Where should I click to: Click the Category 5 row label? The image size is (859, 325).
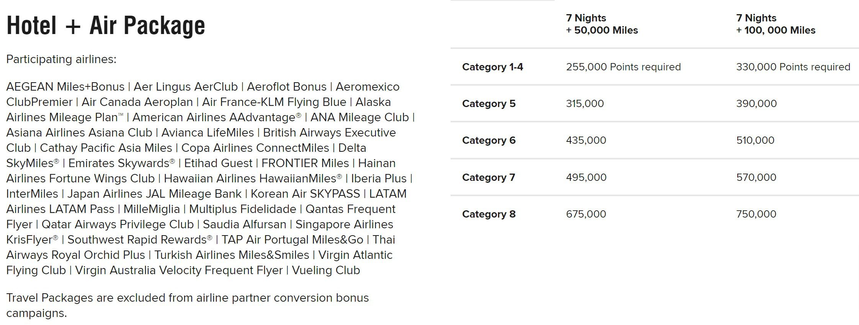pos(489,104)
